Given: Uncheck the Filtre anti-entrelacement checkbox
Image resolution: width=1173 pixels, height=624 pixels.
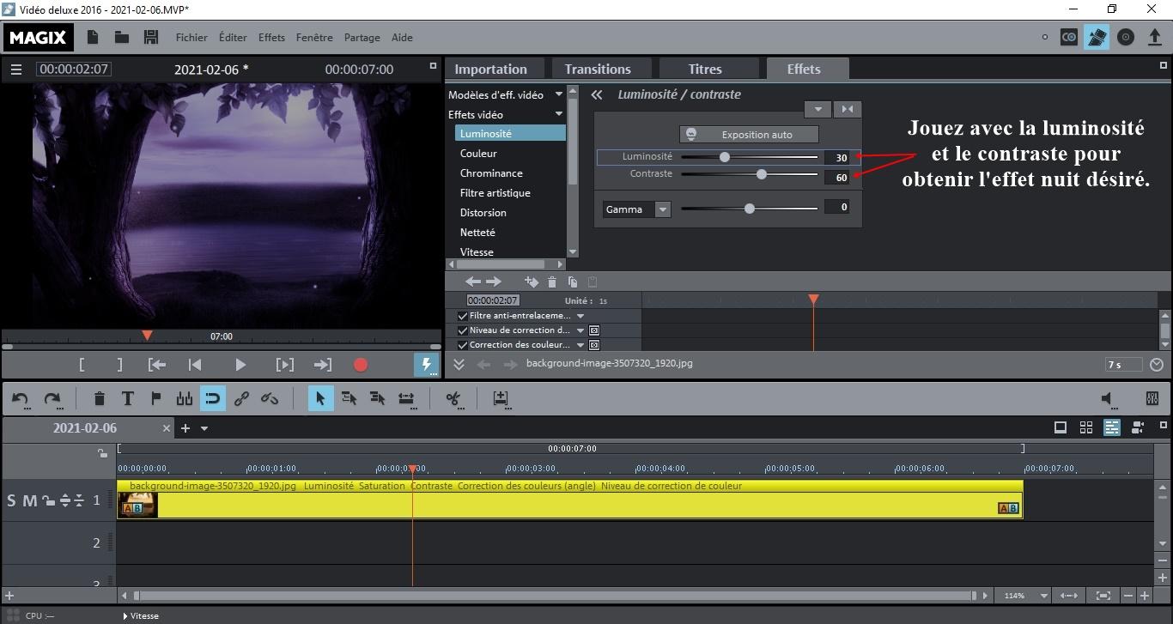Looking at the screenshot, I should (464, 316).
